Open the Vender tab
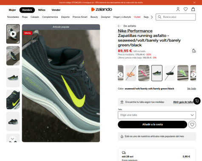Image resolution: width=202 pixels, height=161 pixels. coord(56,10)
